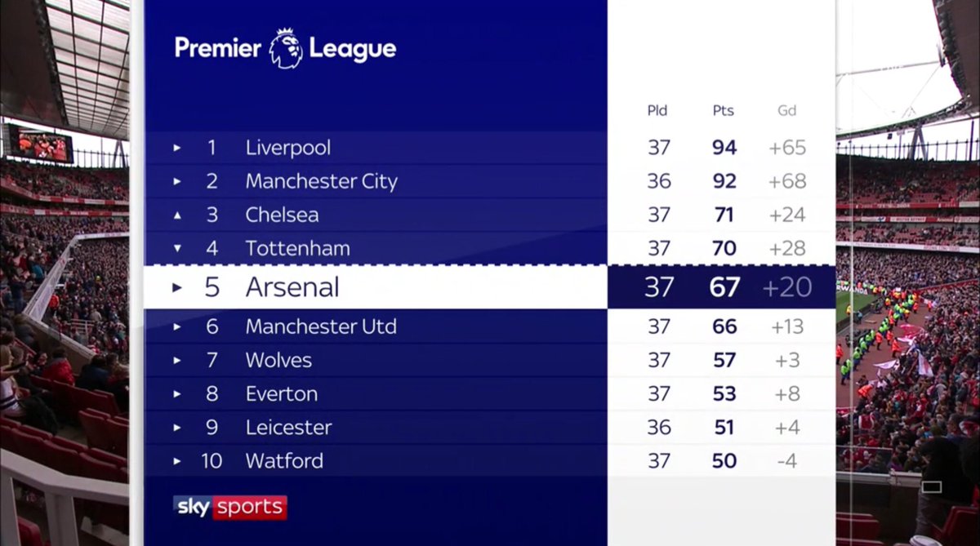Open the Leicester team row

click(288, 428)
